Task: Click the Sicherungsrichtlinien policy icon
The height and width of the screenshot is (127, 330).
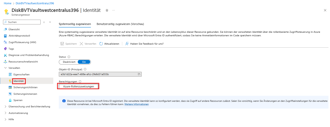Action: click(10, 87)
